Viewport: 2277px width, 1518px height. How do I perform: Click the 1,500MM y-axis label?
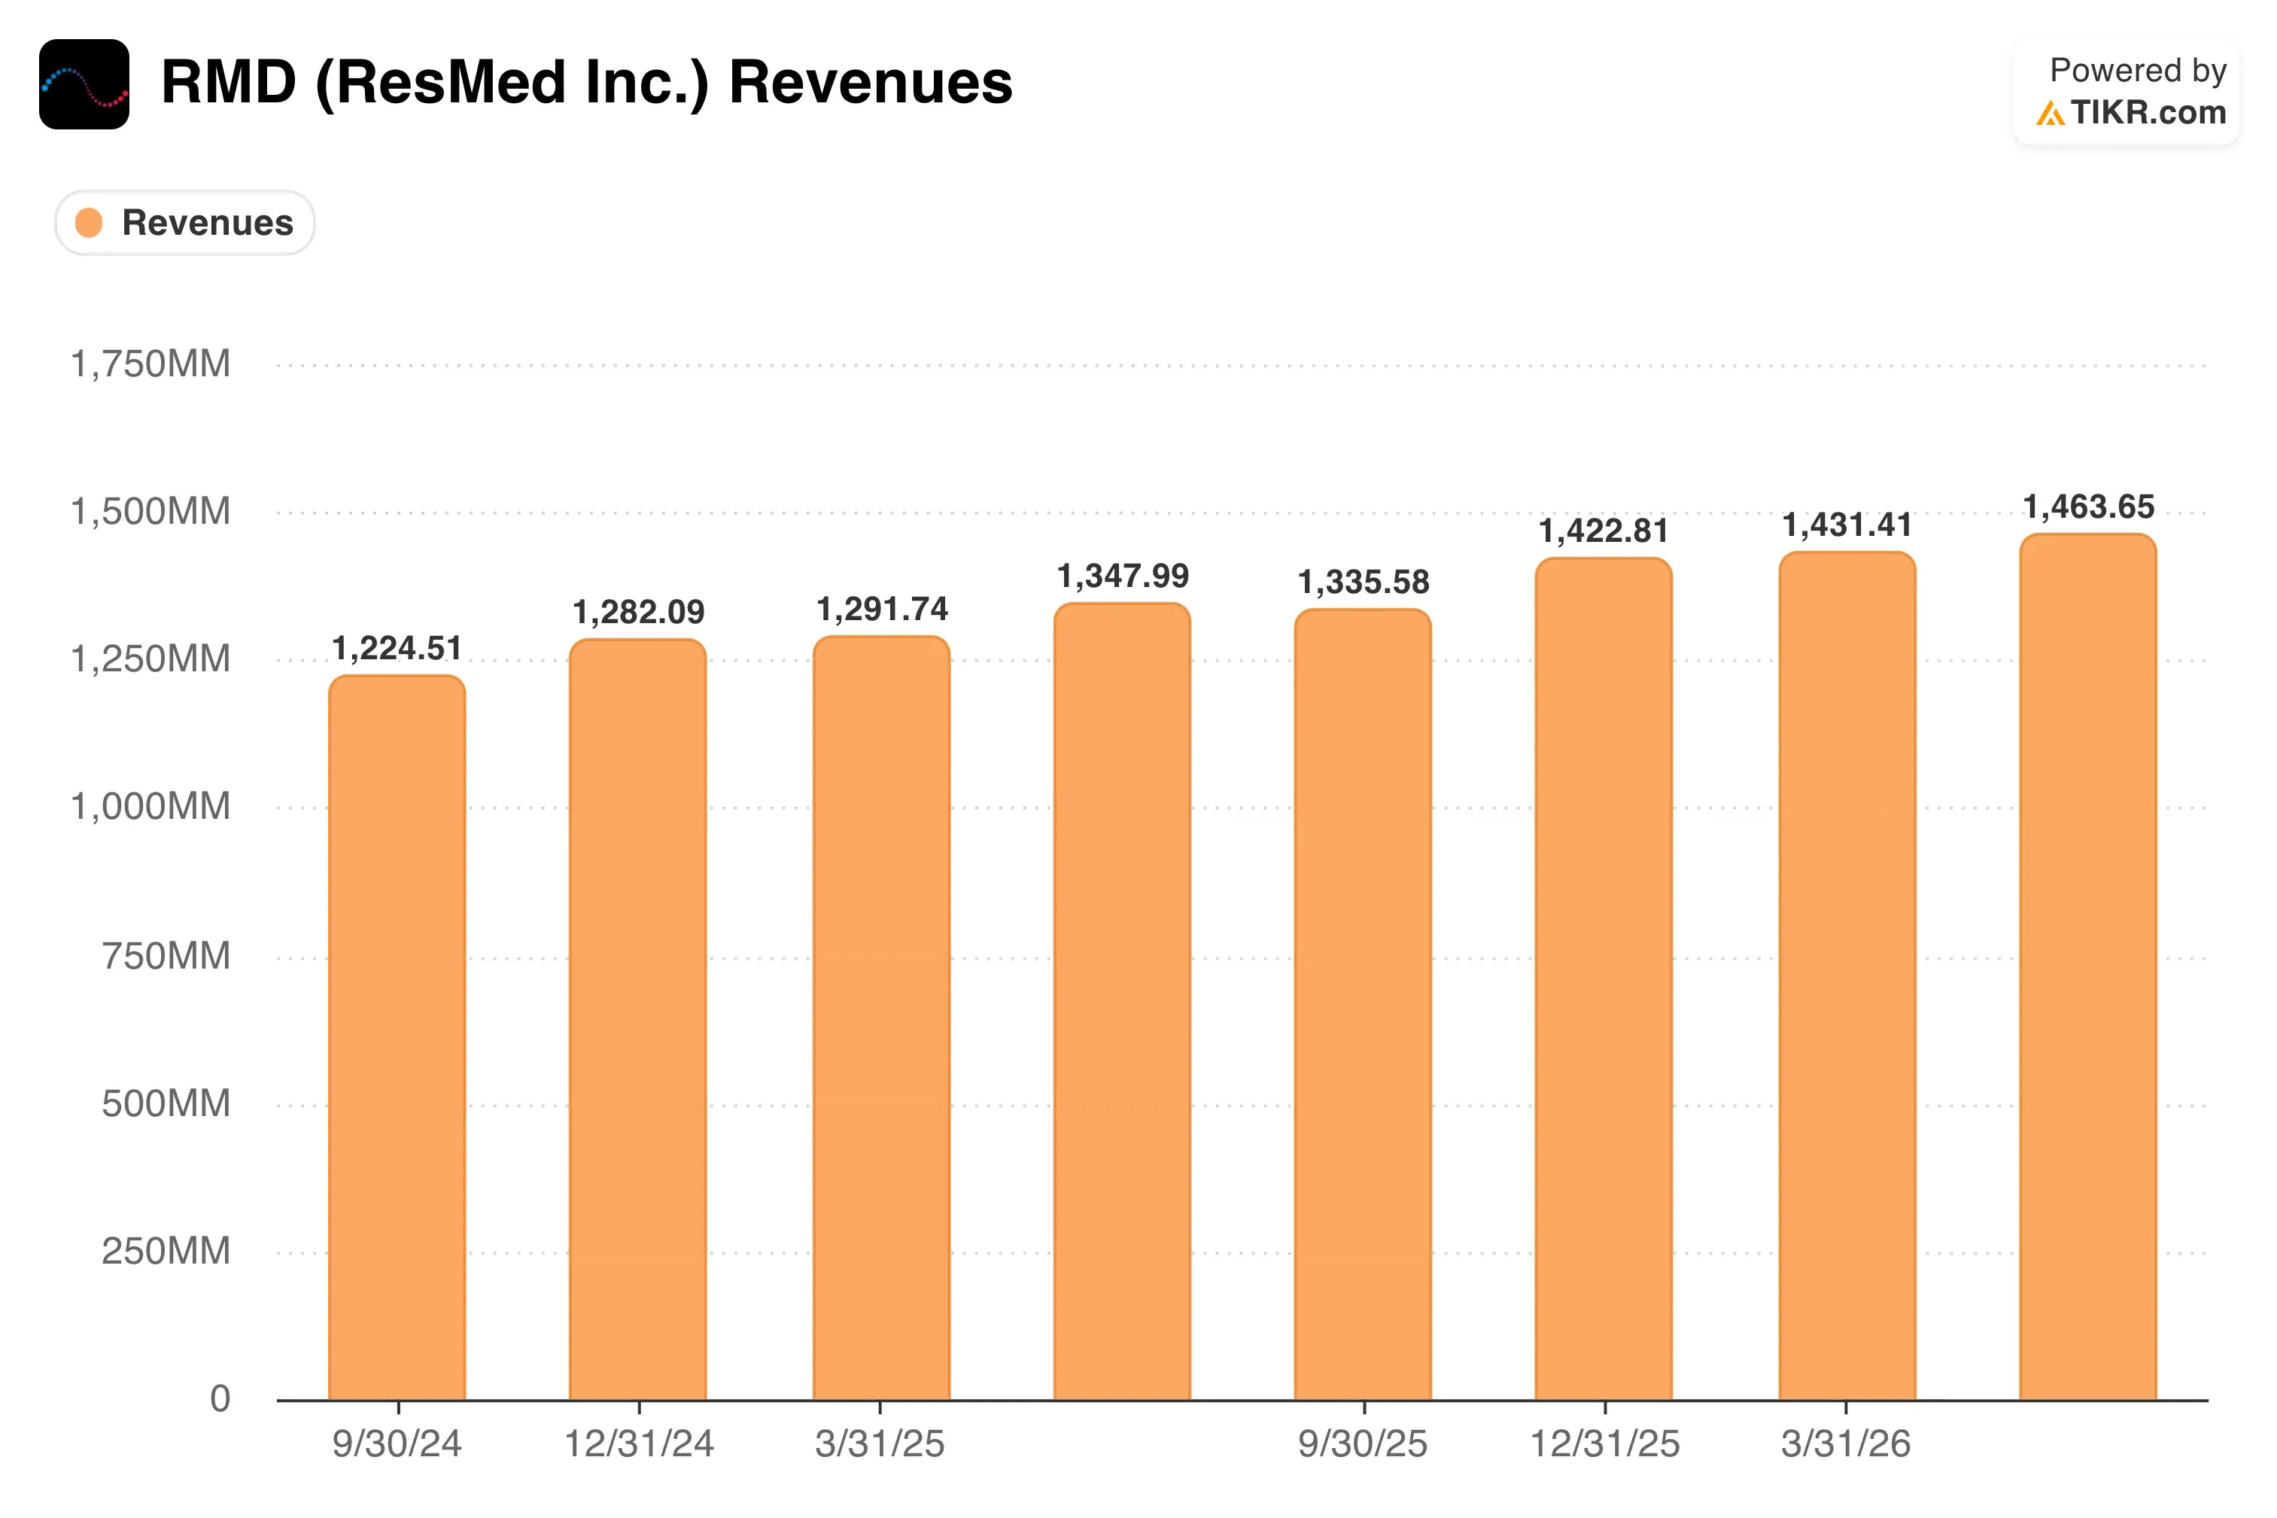[x=151, y=511]
